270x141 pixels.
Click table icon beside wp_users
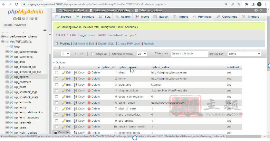pos(11,127)
